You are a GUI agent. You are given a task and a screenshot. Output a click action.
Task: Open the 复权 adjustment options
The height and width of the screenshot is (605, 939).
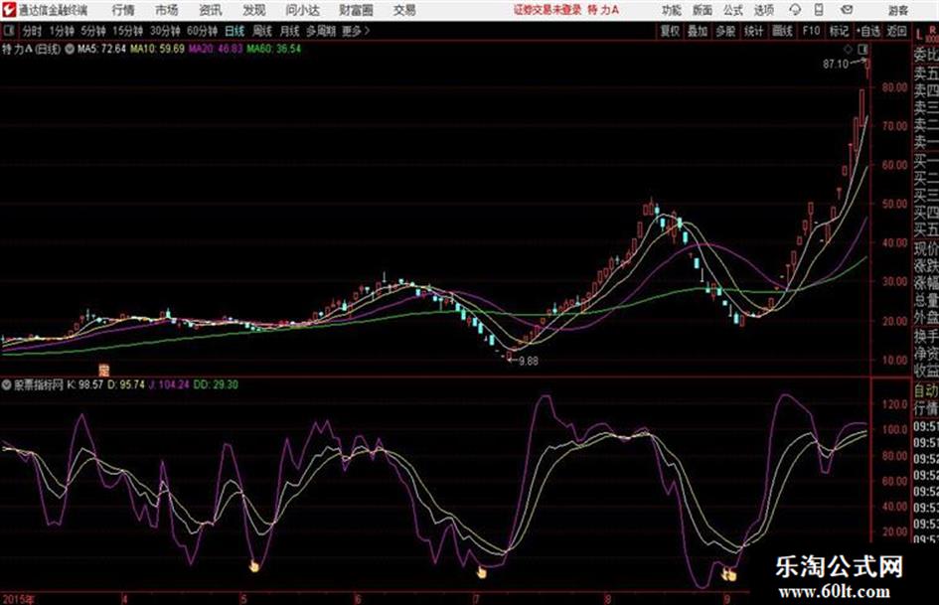pos(670,31)
